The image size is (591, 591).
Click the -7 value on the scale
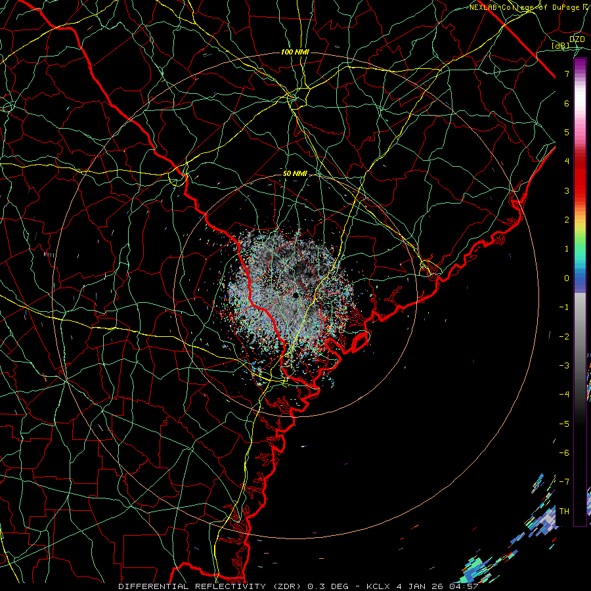[564, 482]
